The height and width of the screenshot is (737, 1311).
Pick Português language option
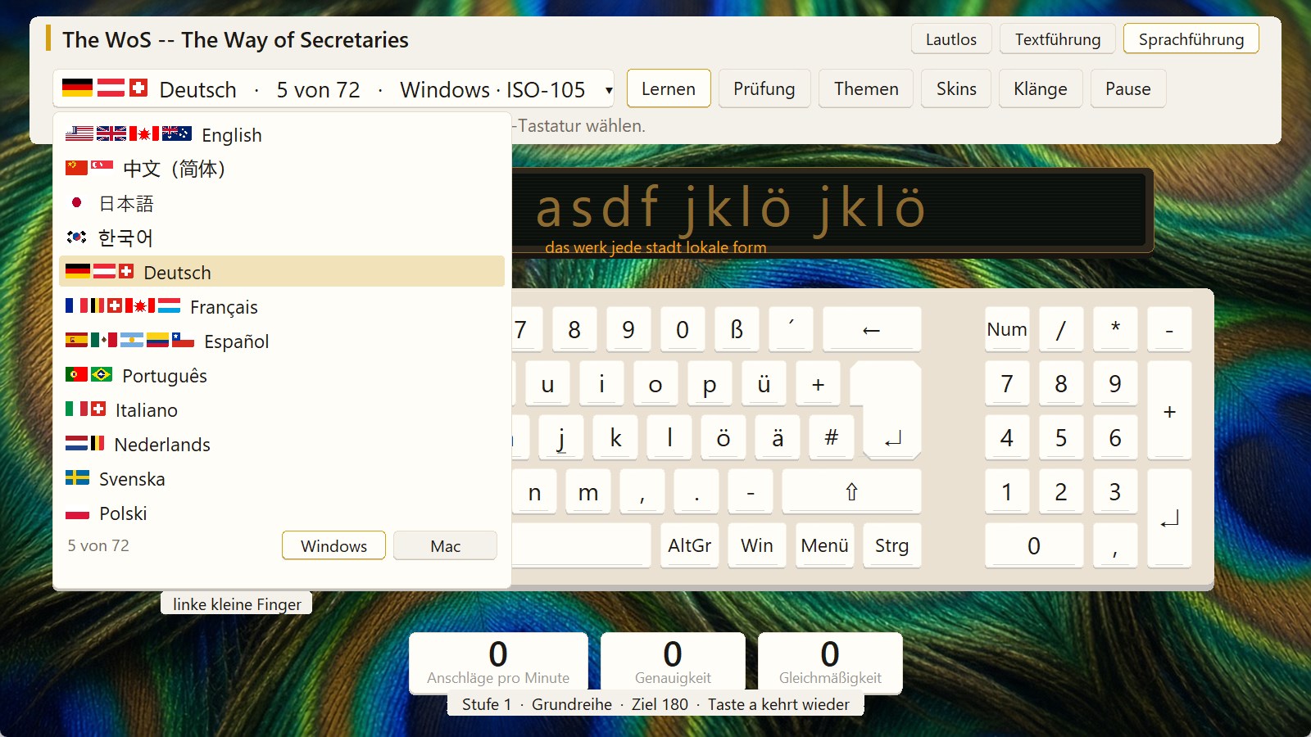[281, 376]
